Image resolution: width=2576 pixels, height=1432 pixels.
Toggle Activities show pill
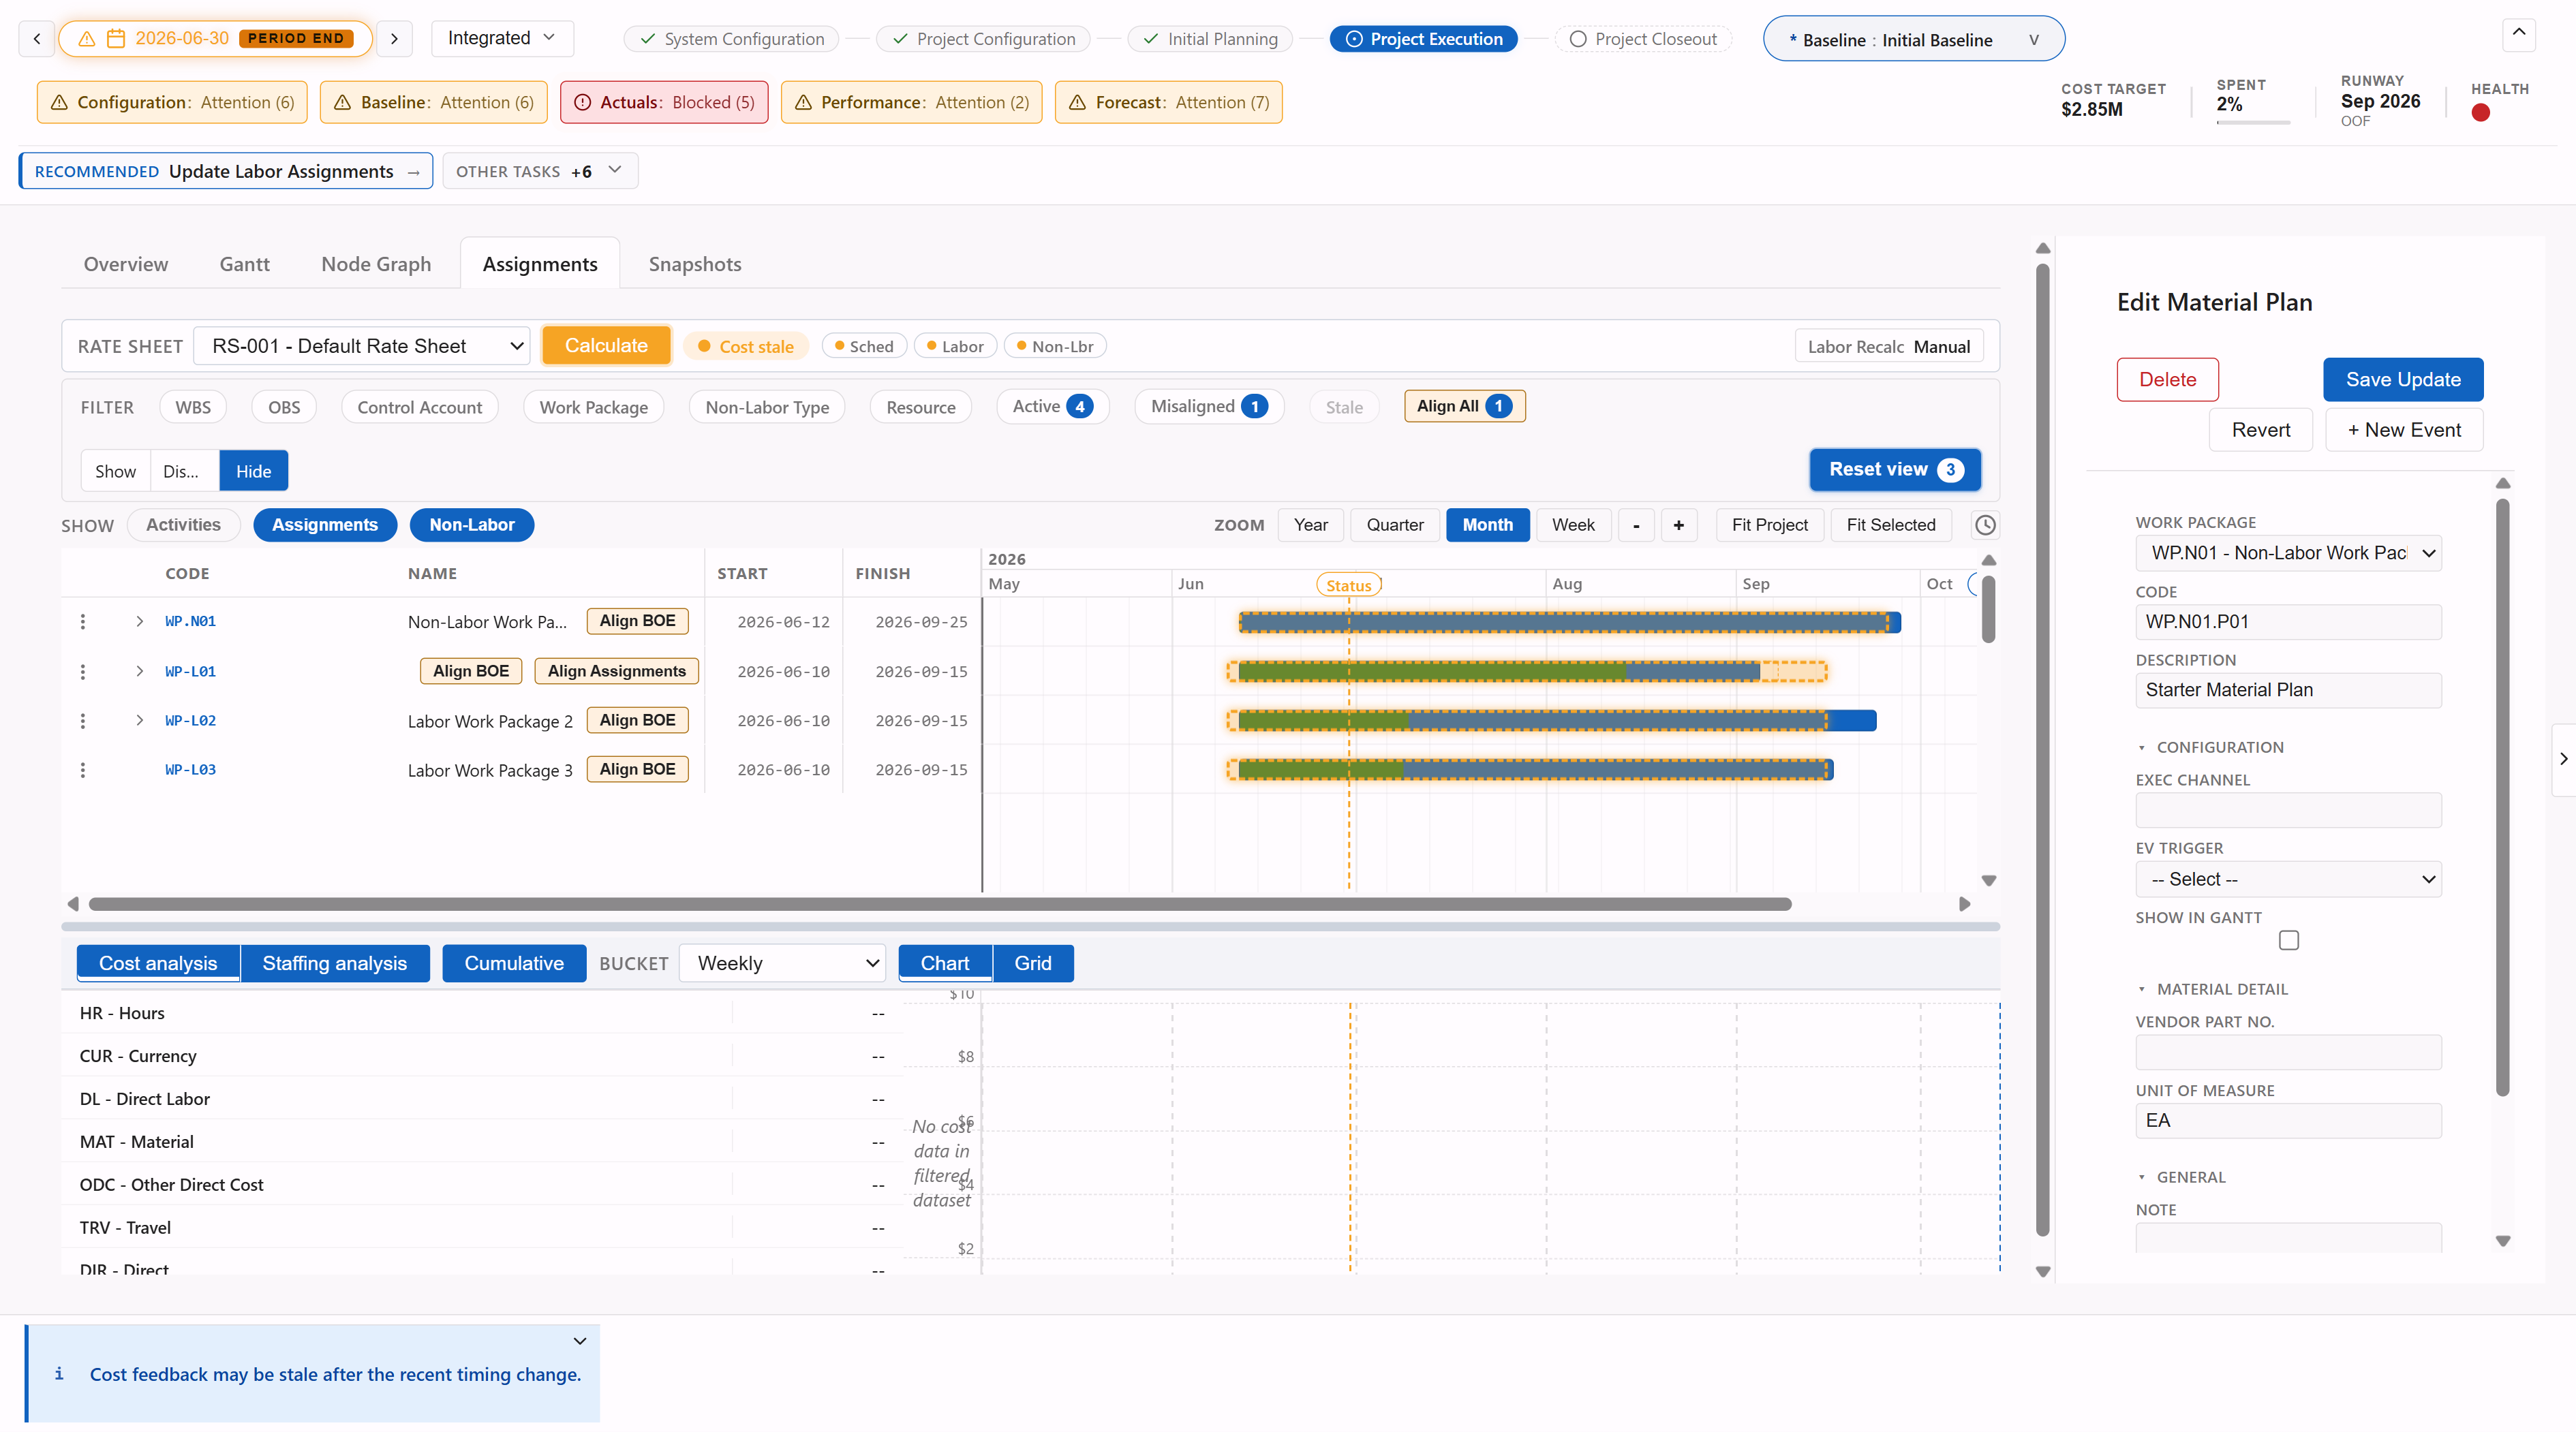click(183, 525)
